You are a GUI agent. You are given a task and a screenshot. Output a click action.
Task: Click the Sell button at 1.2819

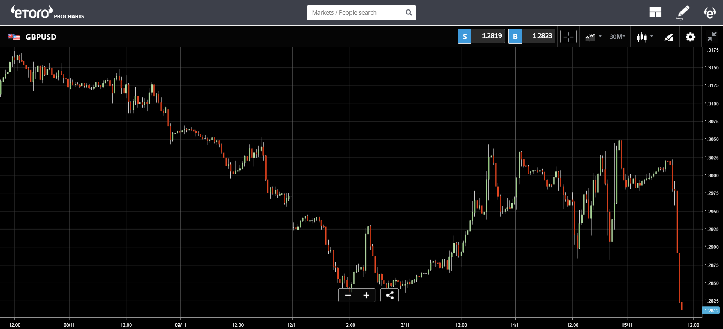click(x=481, y=36)
